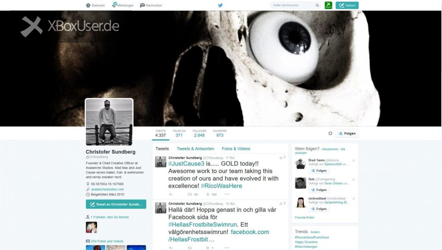Click the Twitter bird logo
The image size is (442, 250).
coord(220,5)
